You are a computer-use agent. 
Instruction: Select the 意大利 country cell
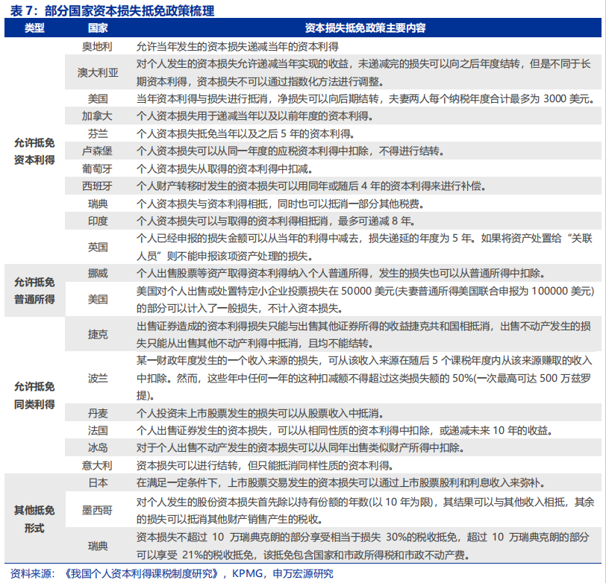pyautogui.click(x=97, y=466)
